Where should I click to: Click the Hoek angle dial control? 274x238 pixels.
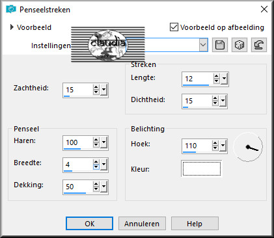pos(248,147)
